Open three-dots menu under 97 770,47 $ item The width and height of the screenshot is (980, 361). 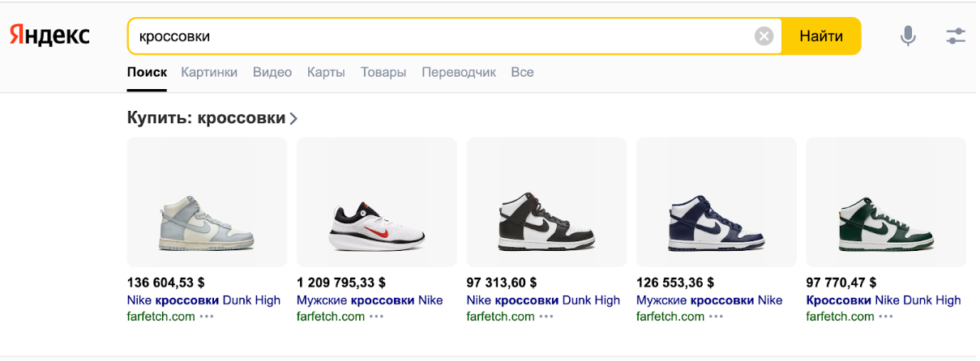click(x=886, y=316)
